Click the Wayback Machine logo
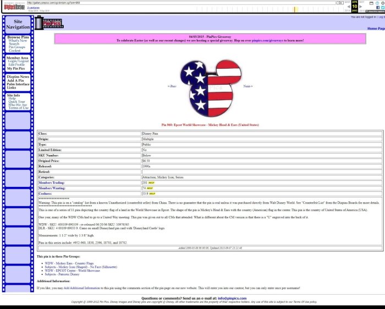 [14, 7]
